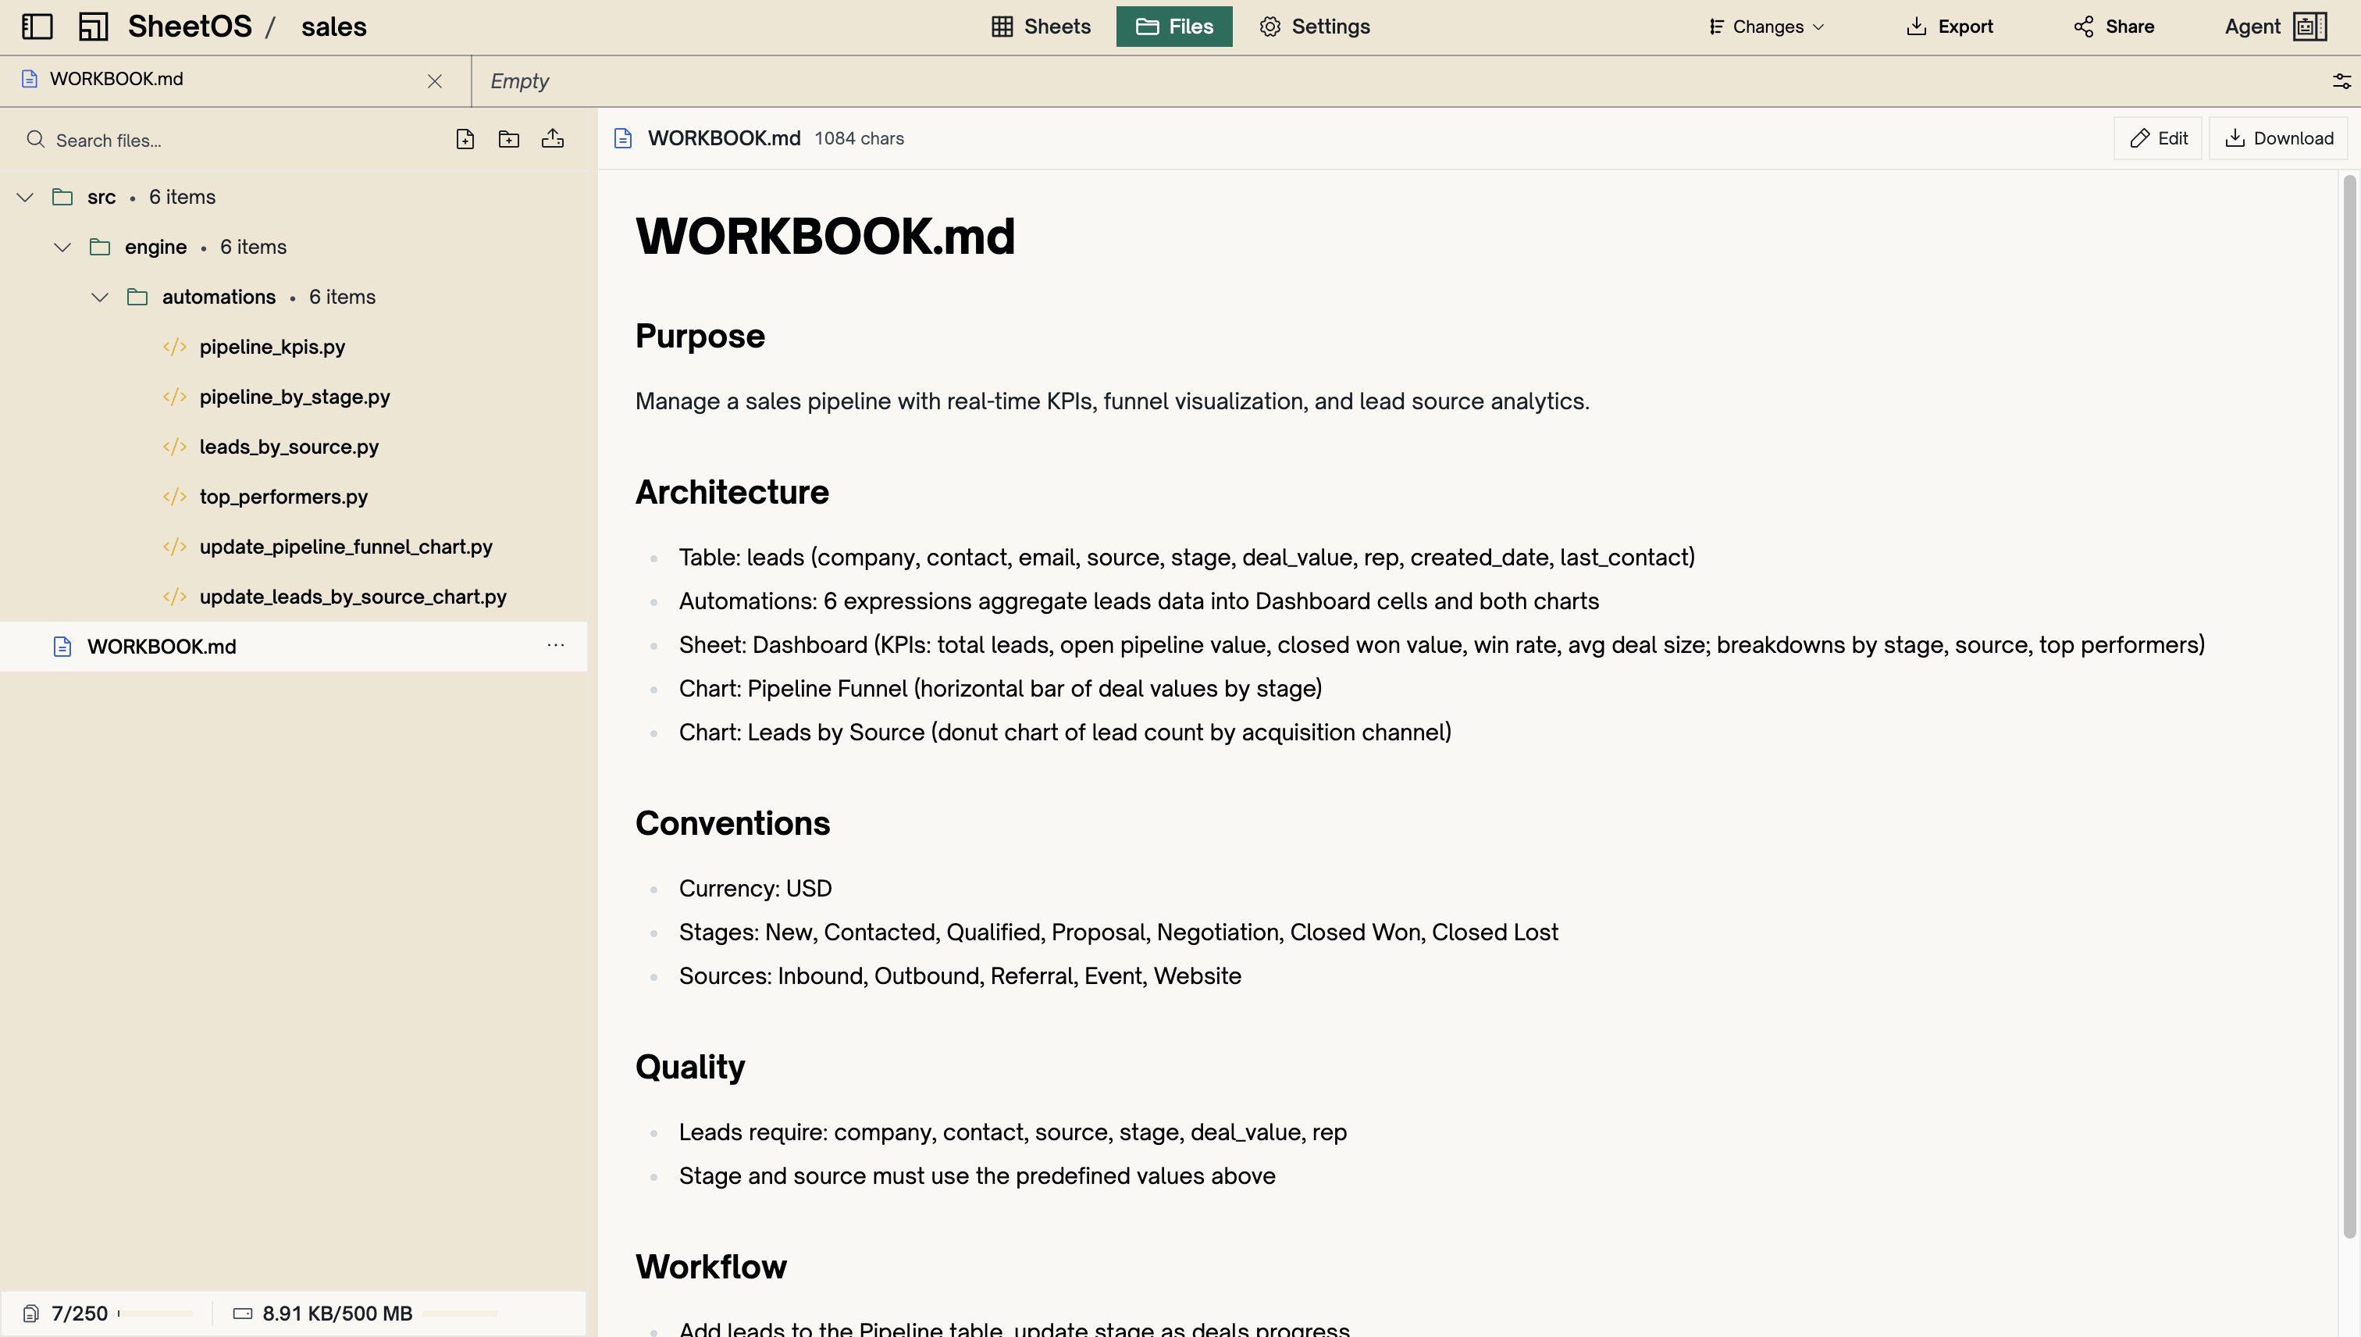Open the Changes dropdown
Image resolution: width=2361 pixels, height=1337 pixels.
[x=1765, y=26]
